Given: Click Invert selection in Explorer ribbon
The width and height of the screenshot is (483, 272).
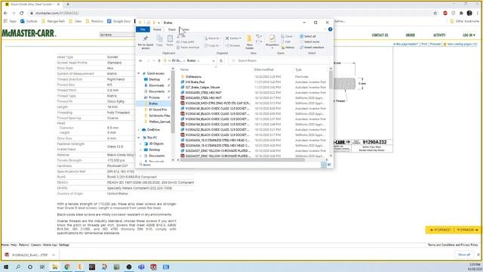Looking at the screenshot, I should click(312, 48).
